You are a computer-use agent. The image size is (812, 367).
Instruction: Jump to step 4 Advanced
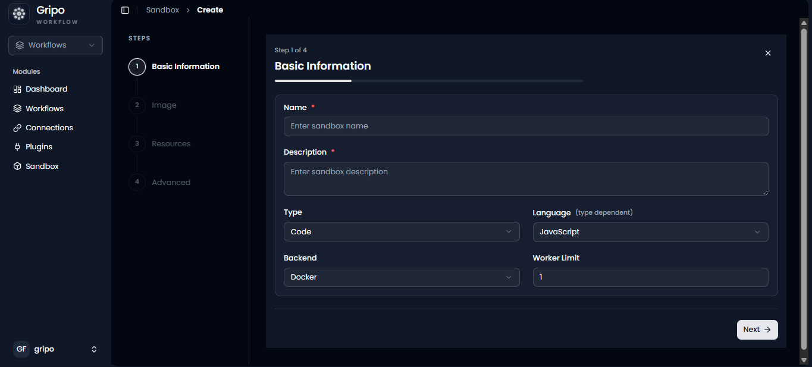[160, 183]
